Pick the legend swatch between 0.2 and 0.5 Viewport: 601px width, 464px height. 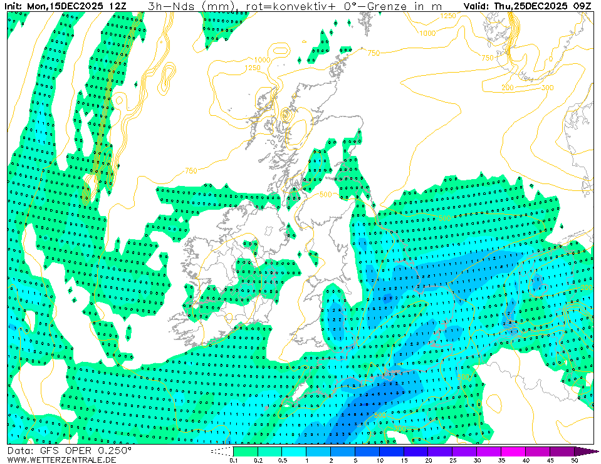[269, 451]
